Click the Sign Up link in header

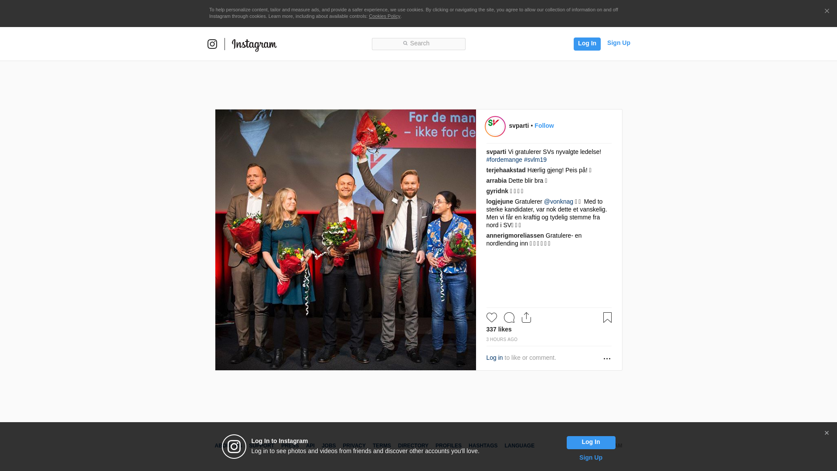pos(619,43)
